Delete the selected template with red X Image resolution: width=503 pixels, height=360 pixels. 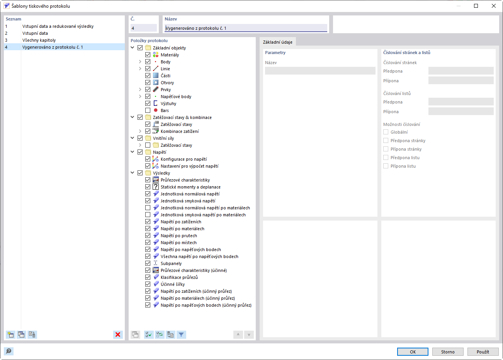coord(118,335)
